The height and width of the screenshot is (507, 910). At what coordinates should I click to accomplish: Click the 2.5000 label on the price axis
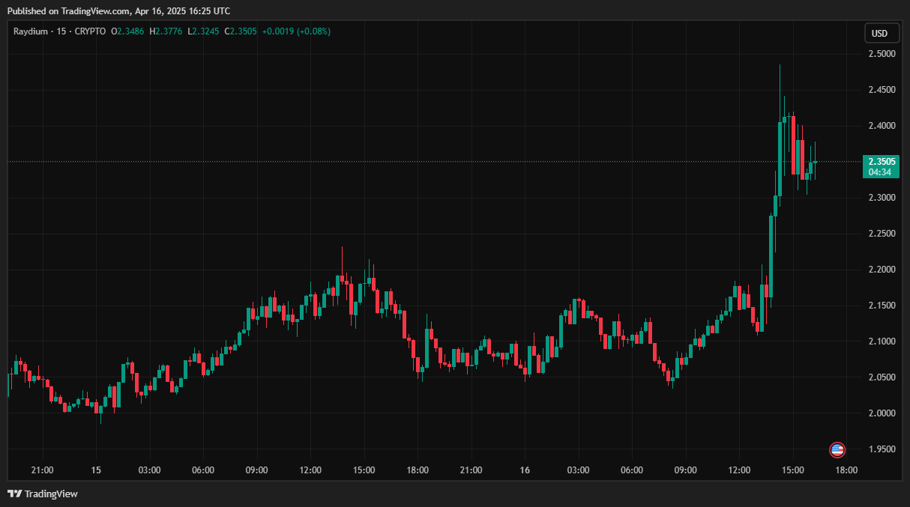880,54
